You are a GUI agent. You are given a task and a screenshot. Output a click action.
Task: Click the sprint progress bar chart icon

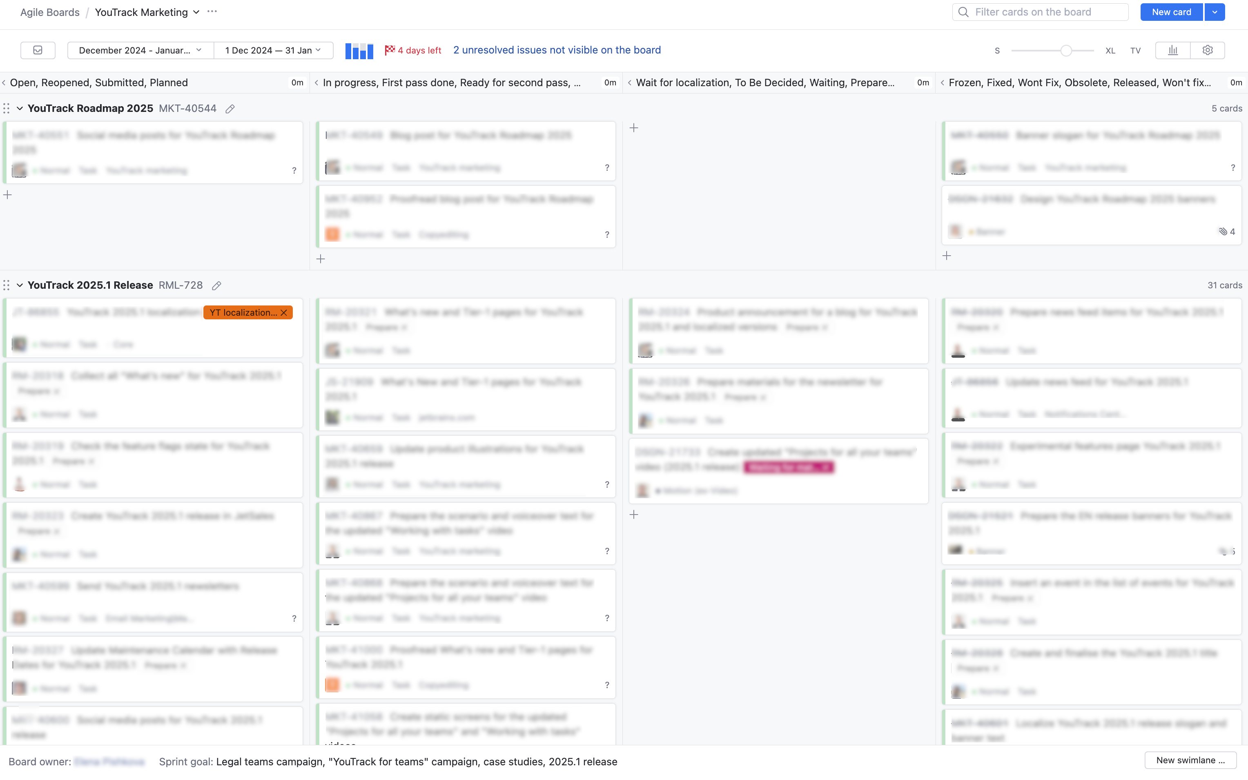tap(359, 51)
